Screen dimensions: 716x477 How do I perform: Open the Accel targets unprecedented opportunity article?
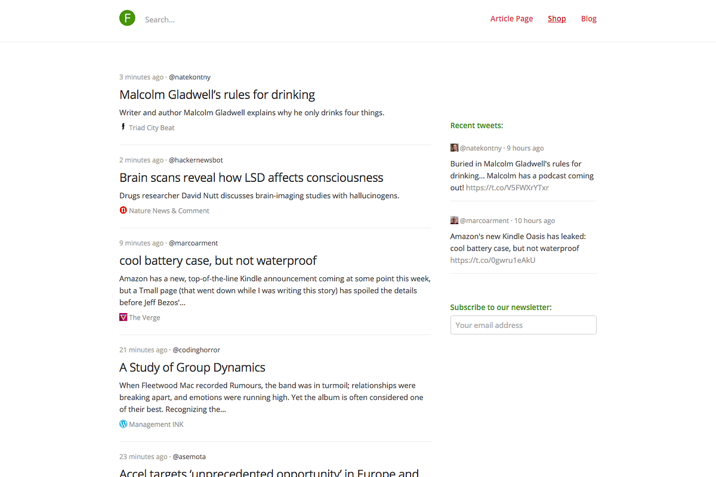pyautogui.click(x=269, y=473)
